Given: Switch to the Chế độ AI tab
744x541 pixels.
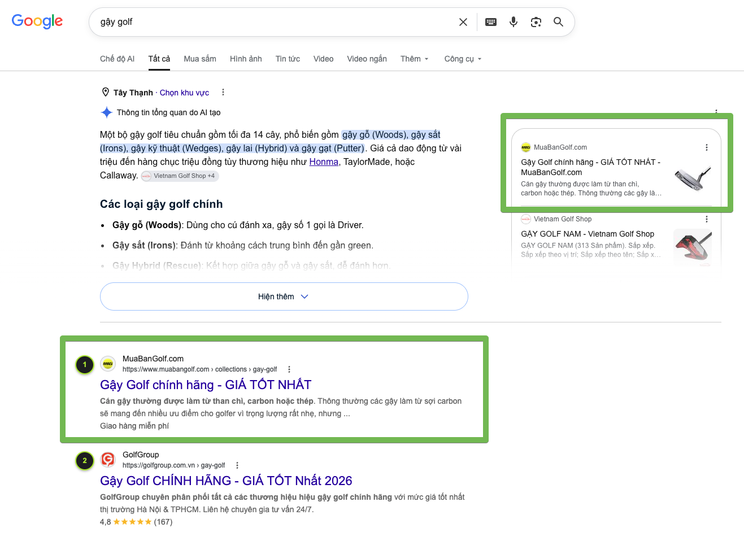Looking at the screenshot, I should point(117,59).
